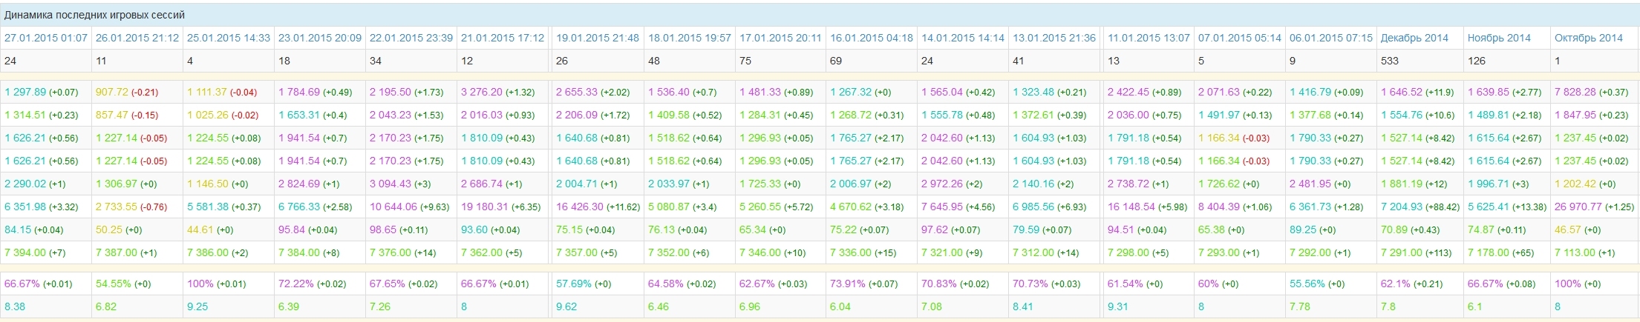Open the 19.01.2015 21:48 session
Viewport: 1640px width, 322px height.
pyautogui.click(x=598, y=38)
